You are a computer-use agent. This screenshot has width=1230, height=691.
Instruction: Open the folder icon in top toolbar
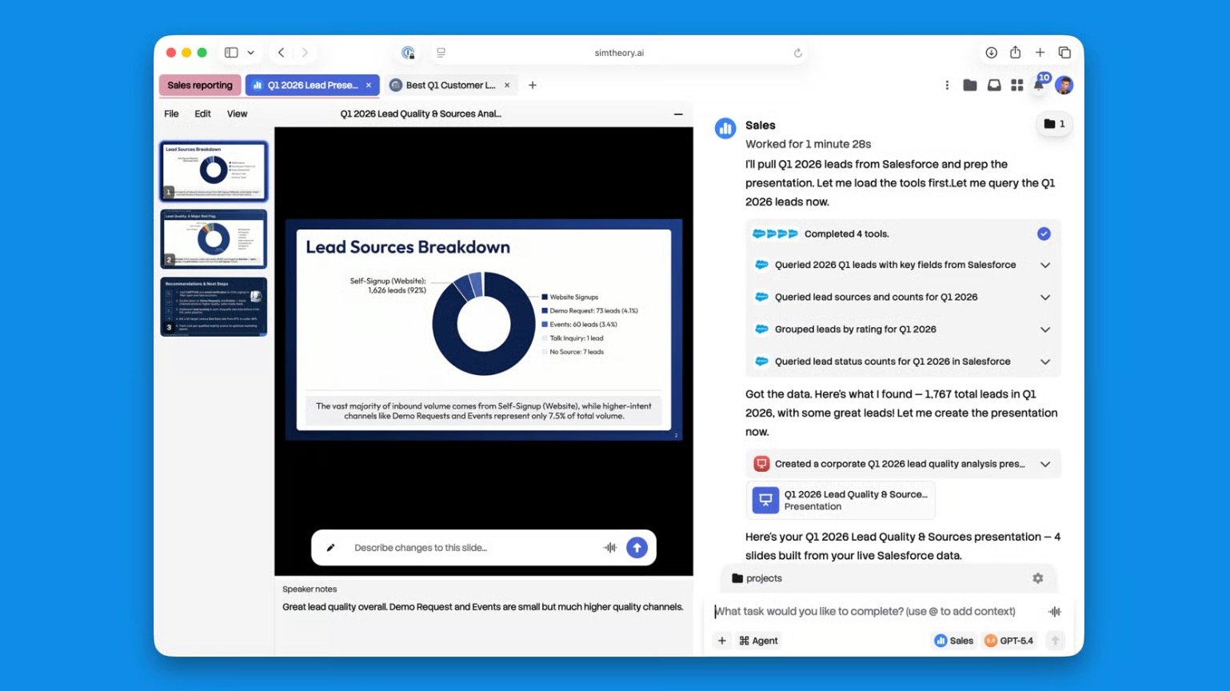(x=969, y=85)
